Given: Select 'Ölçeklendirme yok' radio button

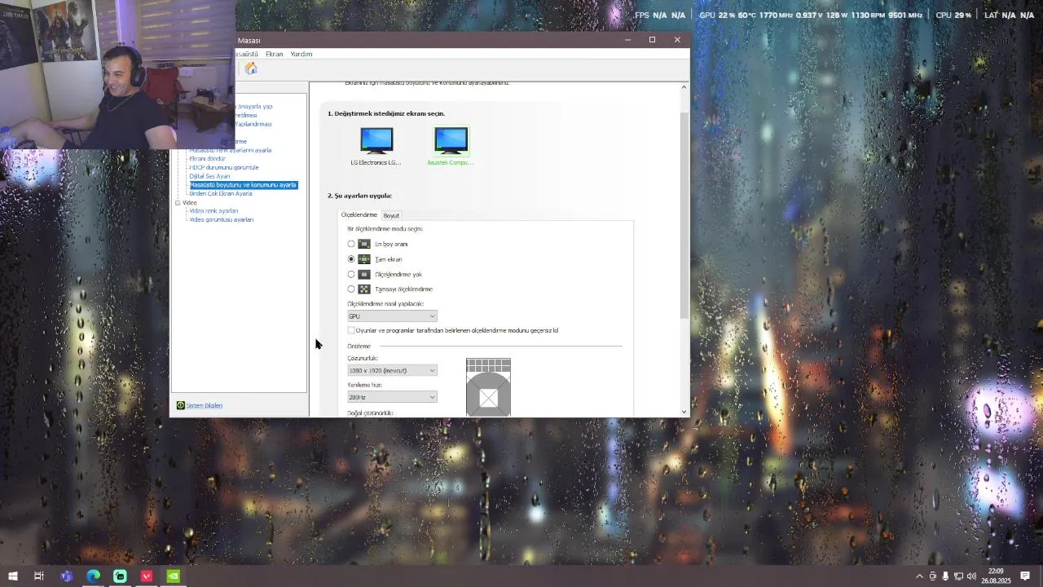Looking at the screenshot, I should [351, 274].
